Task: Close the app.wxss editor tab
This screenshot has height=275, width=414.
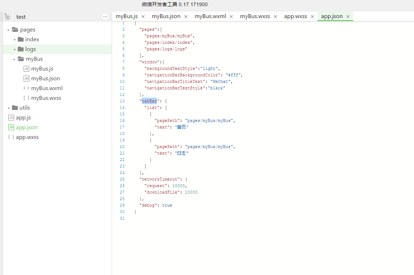Action: [312, 17]
